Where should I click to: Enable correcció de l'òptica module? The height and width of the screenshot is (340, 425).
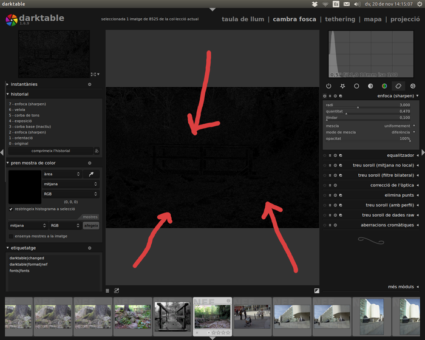[325, 185]
